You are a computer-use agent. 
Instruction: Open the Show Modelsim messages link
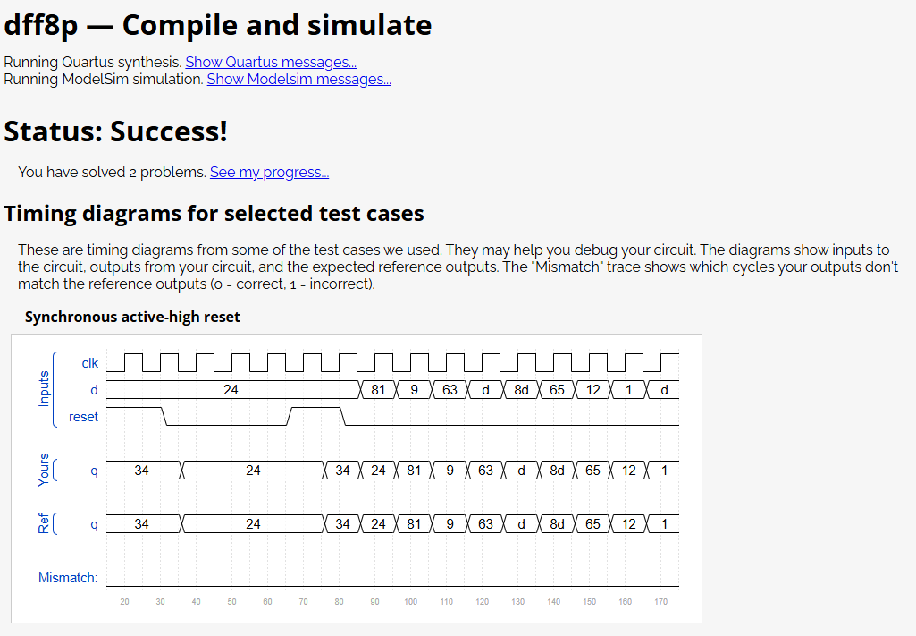tap(299, 79)
